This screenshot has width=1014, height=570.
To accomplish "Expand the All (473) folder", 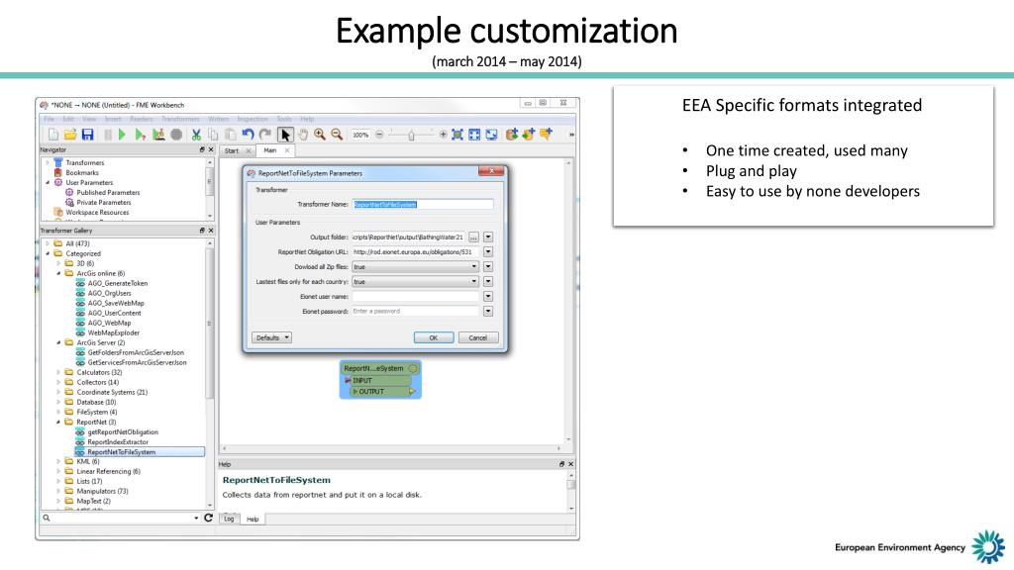I will tap(48, 243).
